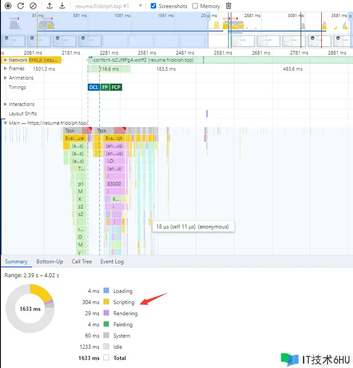
Task: Enable the Memory checkbox
Action: [195, 6]
